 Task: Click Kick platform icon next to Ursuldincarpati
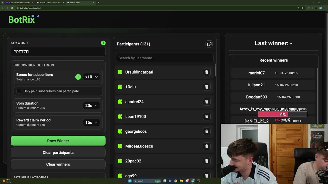tap(120, 72)
